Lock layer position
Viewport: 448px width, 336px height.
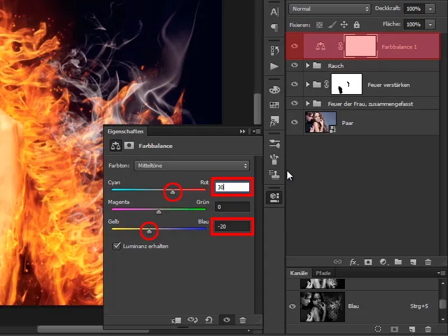point(344,25)
